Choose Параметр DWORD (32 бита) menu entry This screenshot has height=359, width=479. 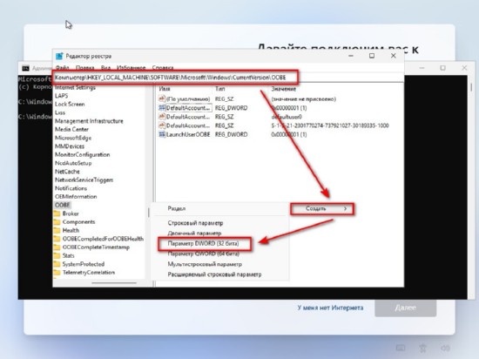[204, 244]
